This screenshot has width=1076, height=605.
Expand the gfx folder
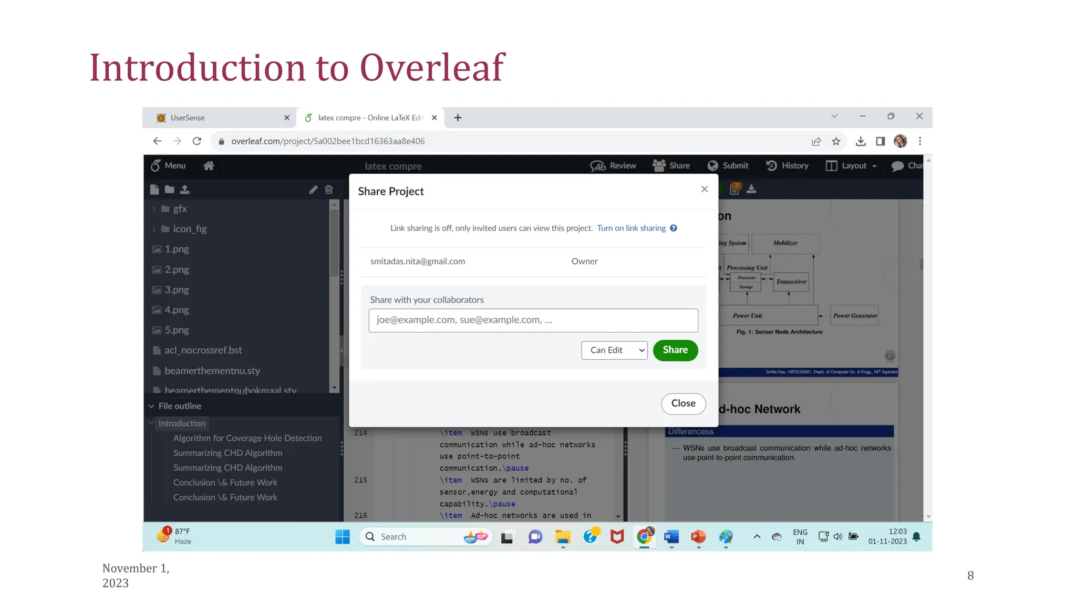[154, 209]
